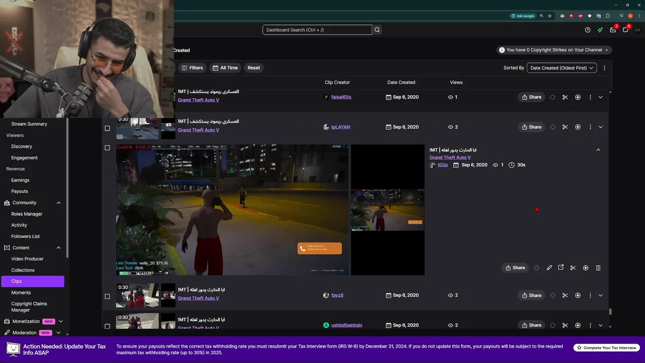
Task: Expand the copyright strikes notice chevron
Action: click(607, 50)
